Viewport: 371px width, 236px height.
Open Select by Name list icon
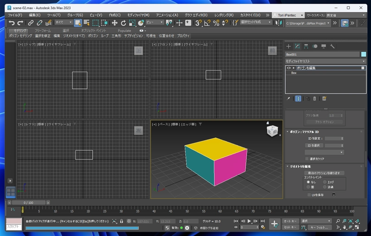[87, 23]
